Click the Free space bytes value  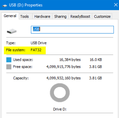pos(63,67)
